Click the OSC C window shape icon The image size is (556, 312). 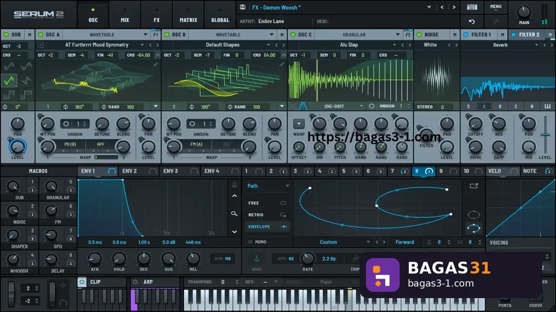click(x=303, y=106)
